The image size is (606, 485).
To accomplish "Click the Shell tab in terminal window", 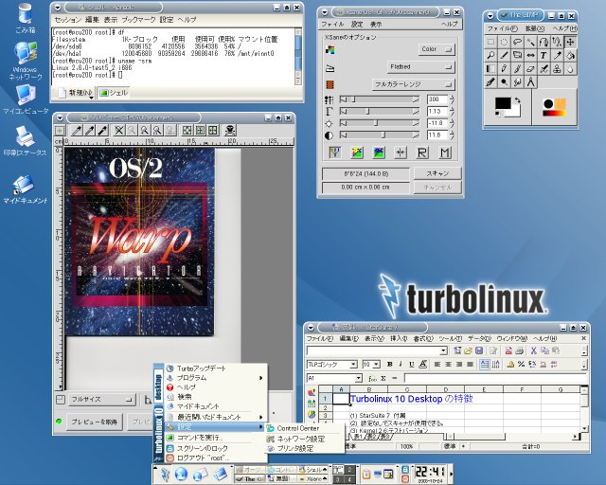I will click(114, 93).
